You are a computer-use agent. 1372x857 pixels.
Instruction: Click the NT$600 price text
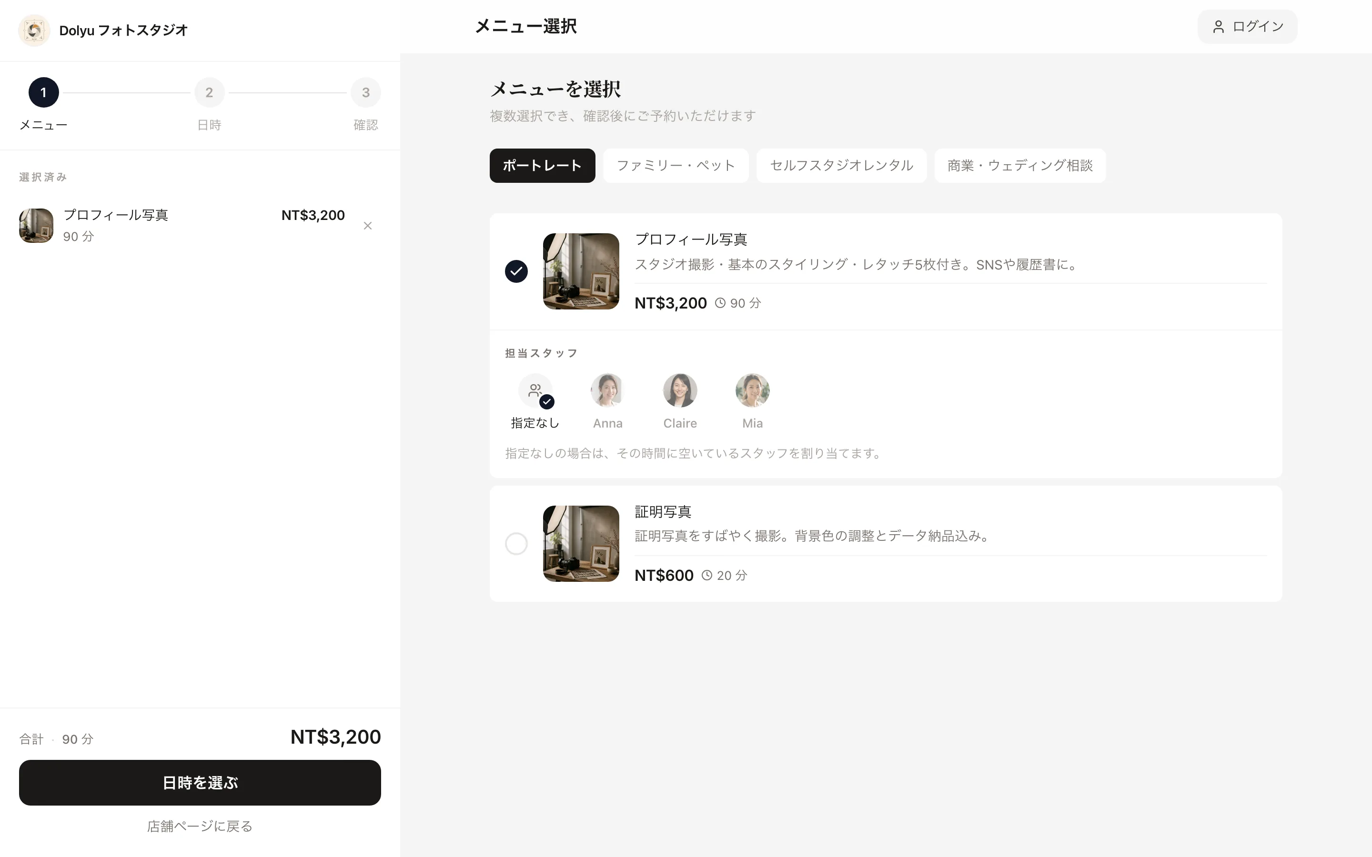664,575
